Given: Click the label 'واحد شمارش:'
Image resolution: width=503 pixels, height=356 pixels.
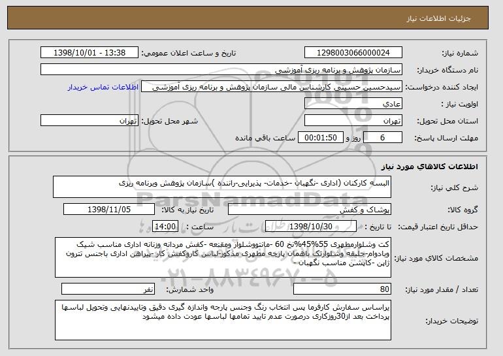Looking at the screenshot, I should (189, 289).
